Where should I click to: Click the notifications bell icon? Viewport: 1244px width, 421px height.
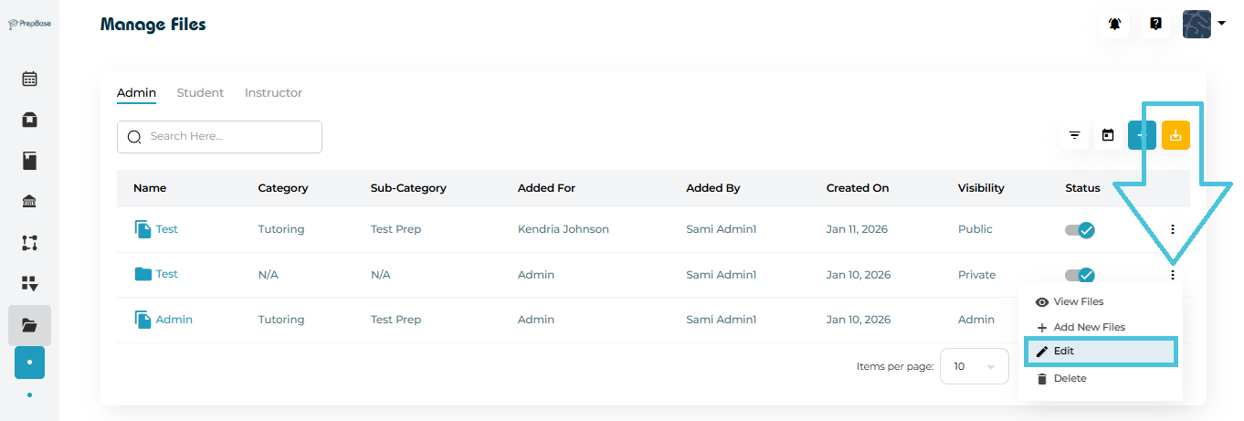pyautogui.click(x=1114, y=24)
